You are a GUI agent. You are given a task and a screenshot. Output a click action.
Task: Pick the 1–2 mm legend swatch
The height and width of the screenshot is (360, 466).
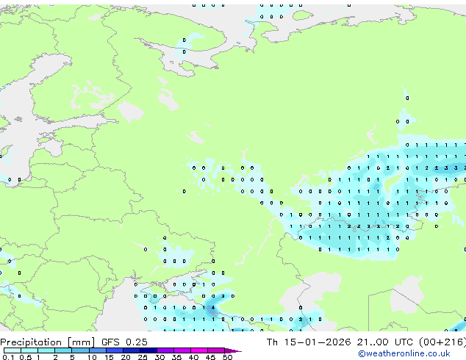tap(46, 350)
